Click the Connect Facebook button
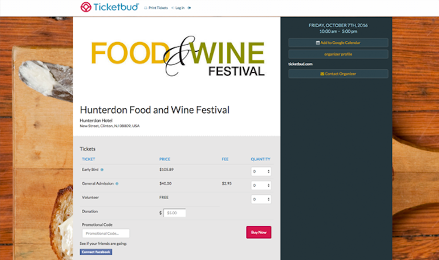The width and height of the screenshot is (439, 260). coord(95,252)
